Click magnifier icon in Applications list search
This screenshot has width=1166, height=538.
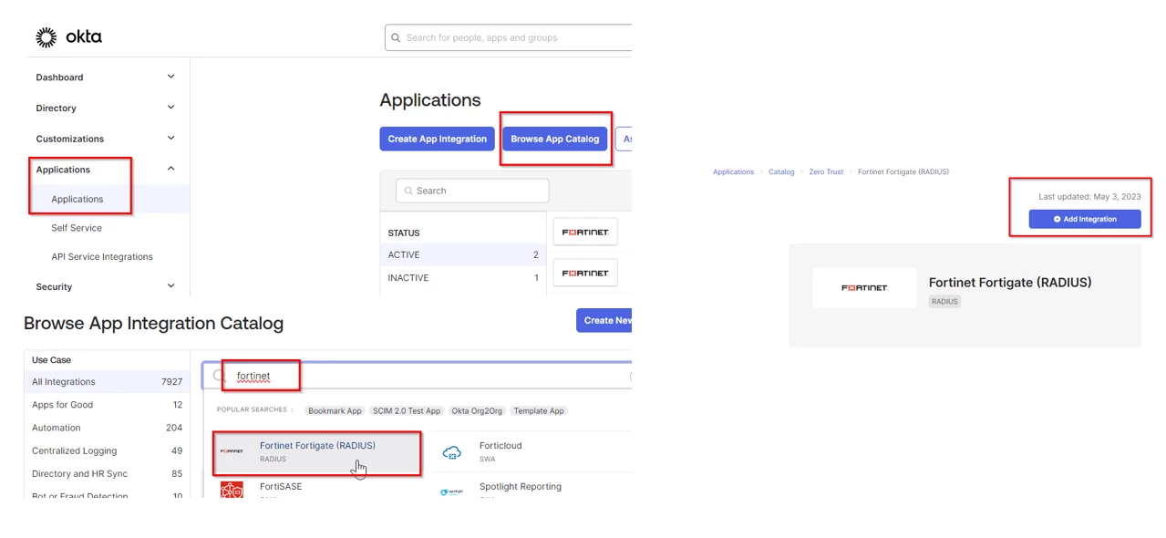point(408,191)
